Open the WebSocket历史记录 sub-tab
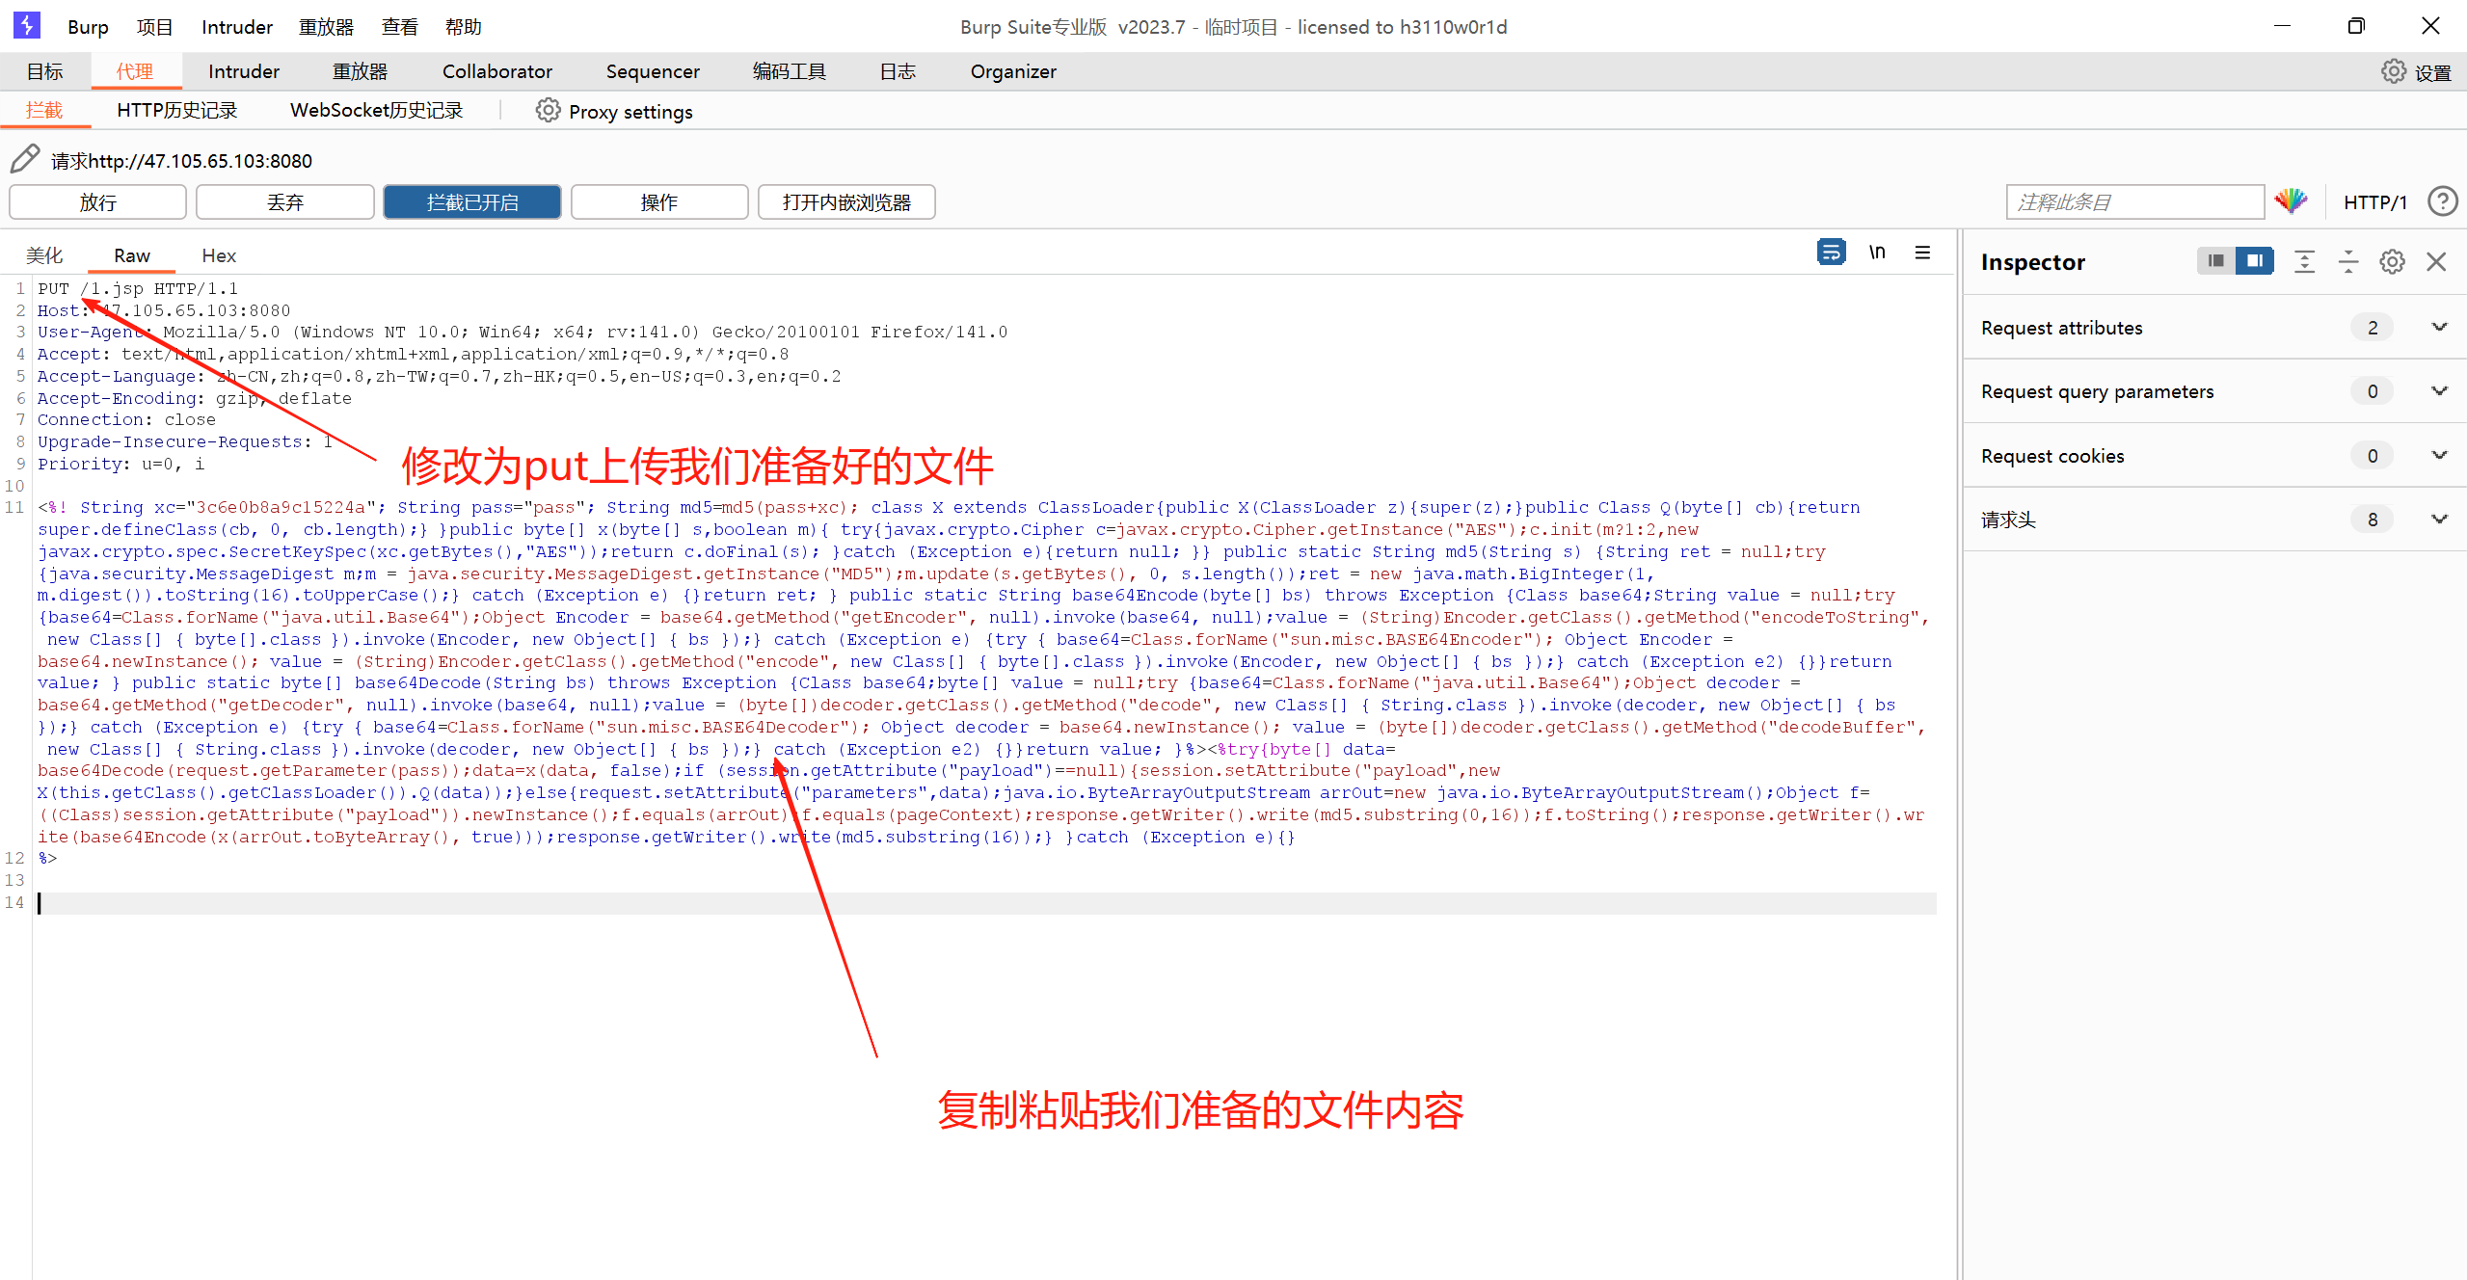Image resolution: width=2467 pixels, height=1280 pixels. pyautogui.click(x=377, y=111)
